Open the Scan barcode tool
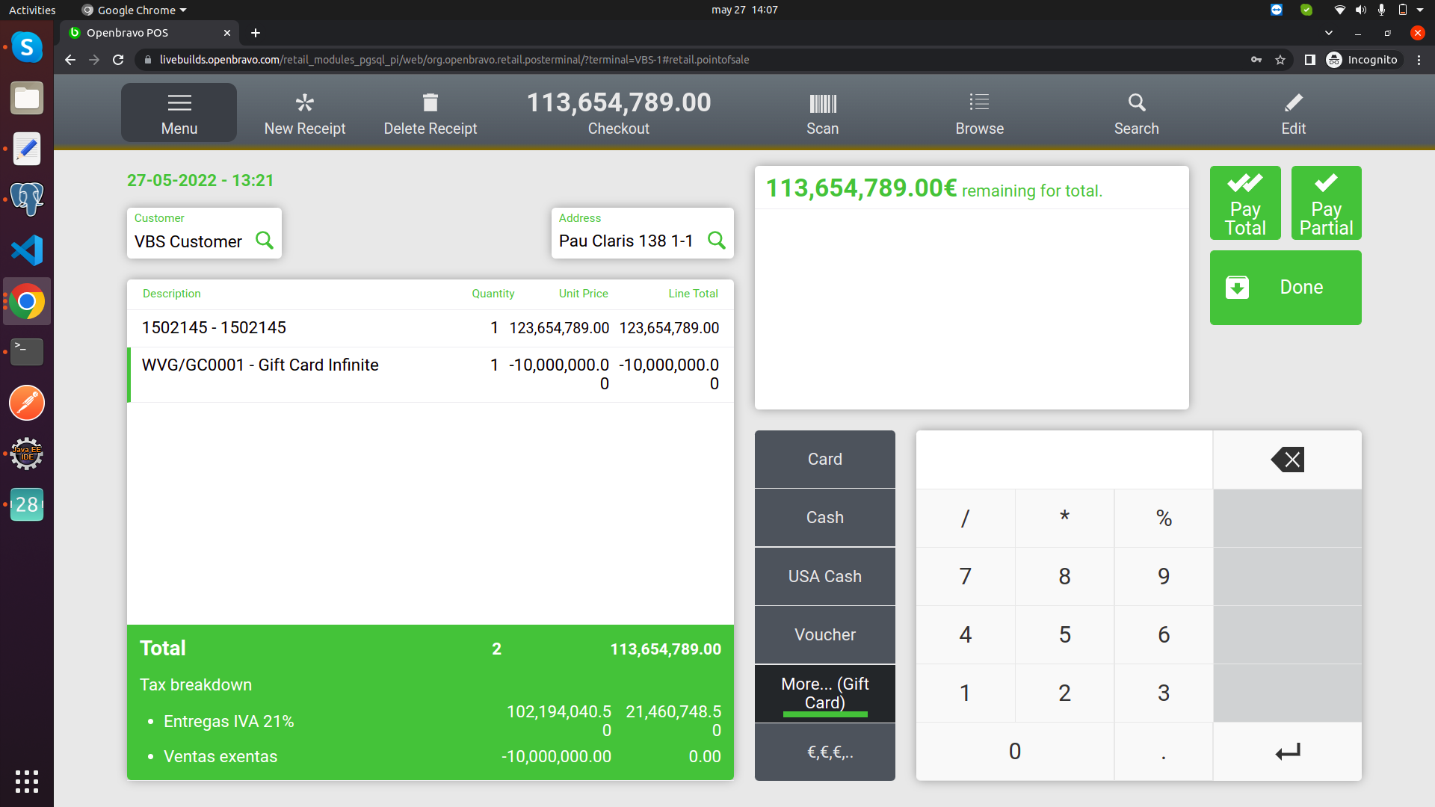This screenshot has width=1435, height=807. pyautogui.click(x=822, y=113)
